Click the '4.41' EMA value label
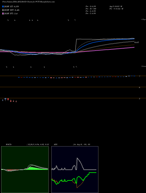Image resolution: width=146 pixels, height=193 pixels. [x=137, y=42]
